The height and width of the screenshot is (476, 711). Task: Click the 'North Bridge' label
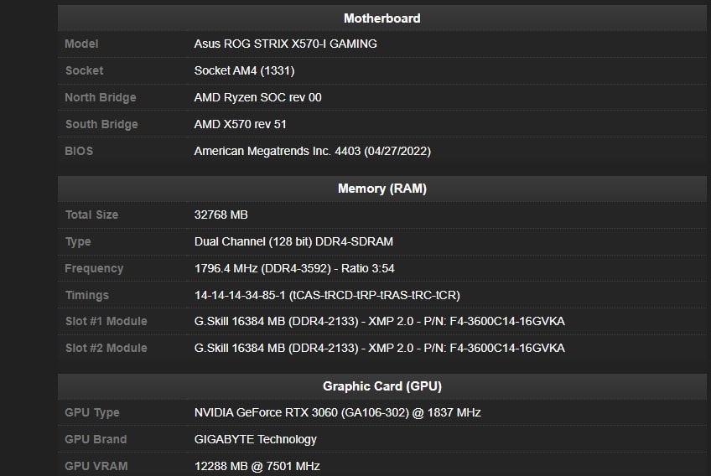click(101, 97)
